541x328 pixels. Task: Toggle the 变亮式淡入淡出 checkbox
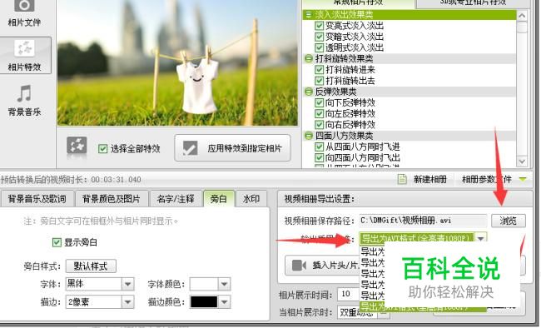click(x=319, y=26)
